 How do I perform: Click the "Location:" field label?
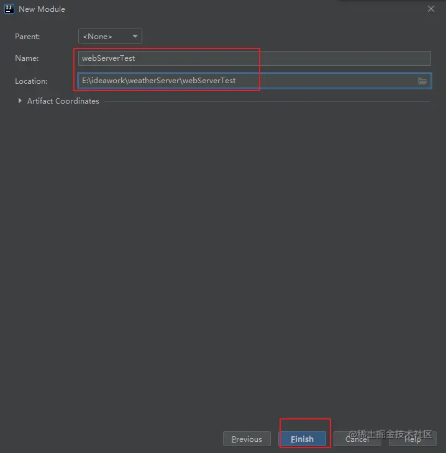pos(31,81)
